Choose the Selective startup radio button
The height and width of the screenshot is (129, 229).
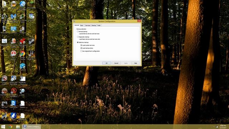tap(78, 42)
